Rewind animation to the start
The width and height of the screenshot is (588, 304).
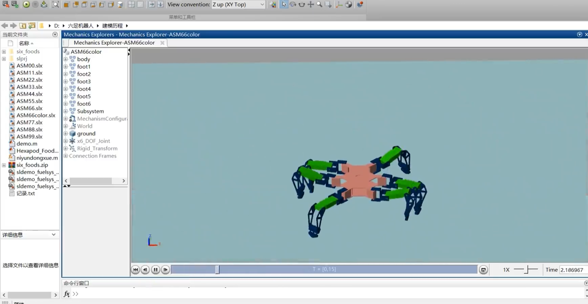pyautogui.click(x=135, y=270)
